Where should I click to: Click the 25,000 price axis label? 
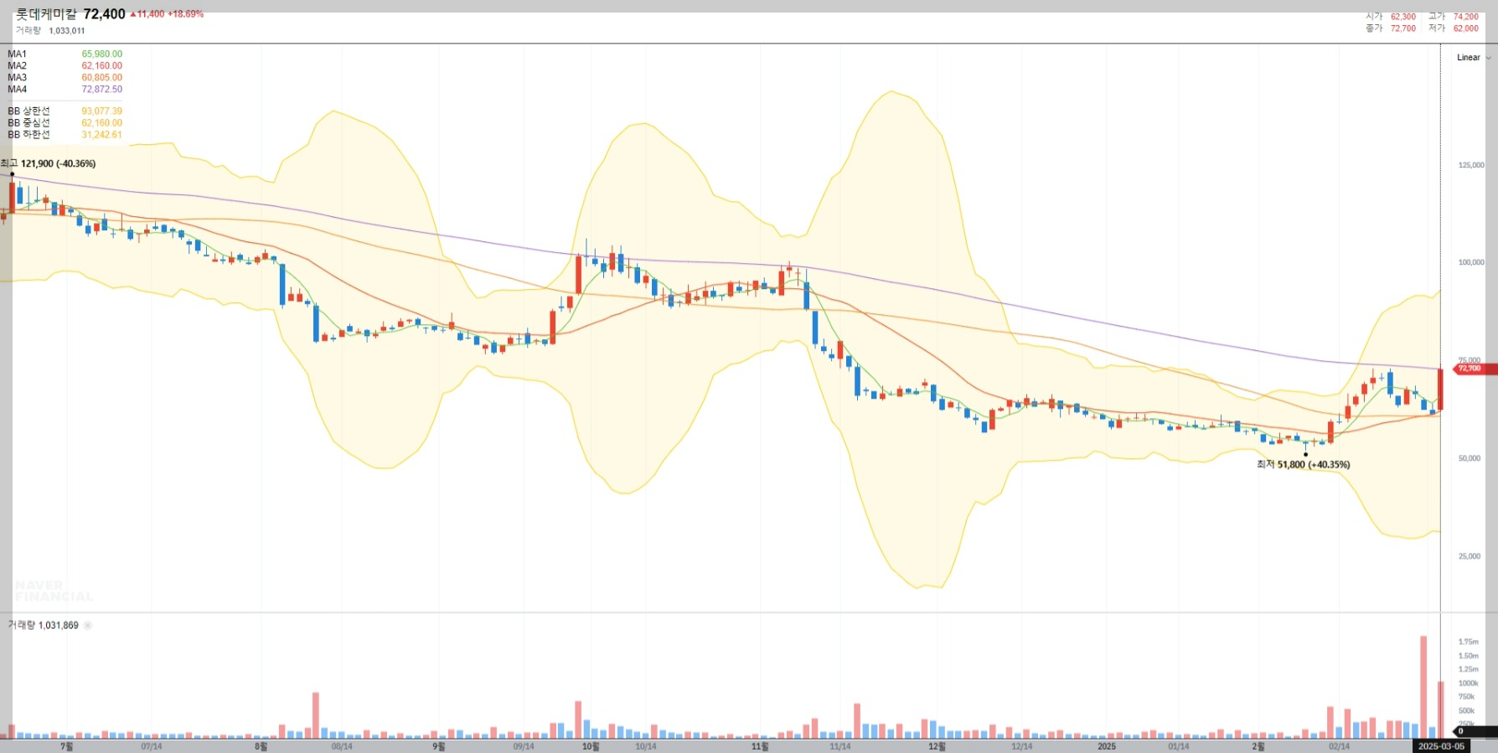coord(1471,557)
